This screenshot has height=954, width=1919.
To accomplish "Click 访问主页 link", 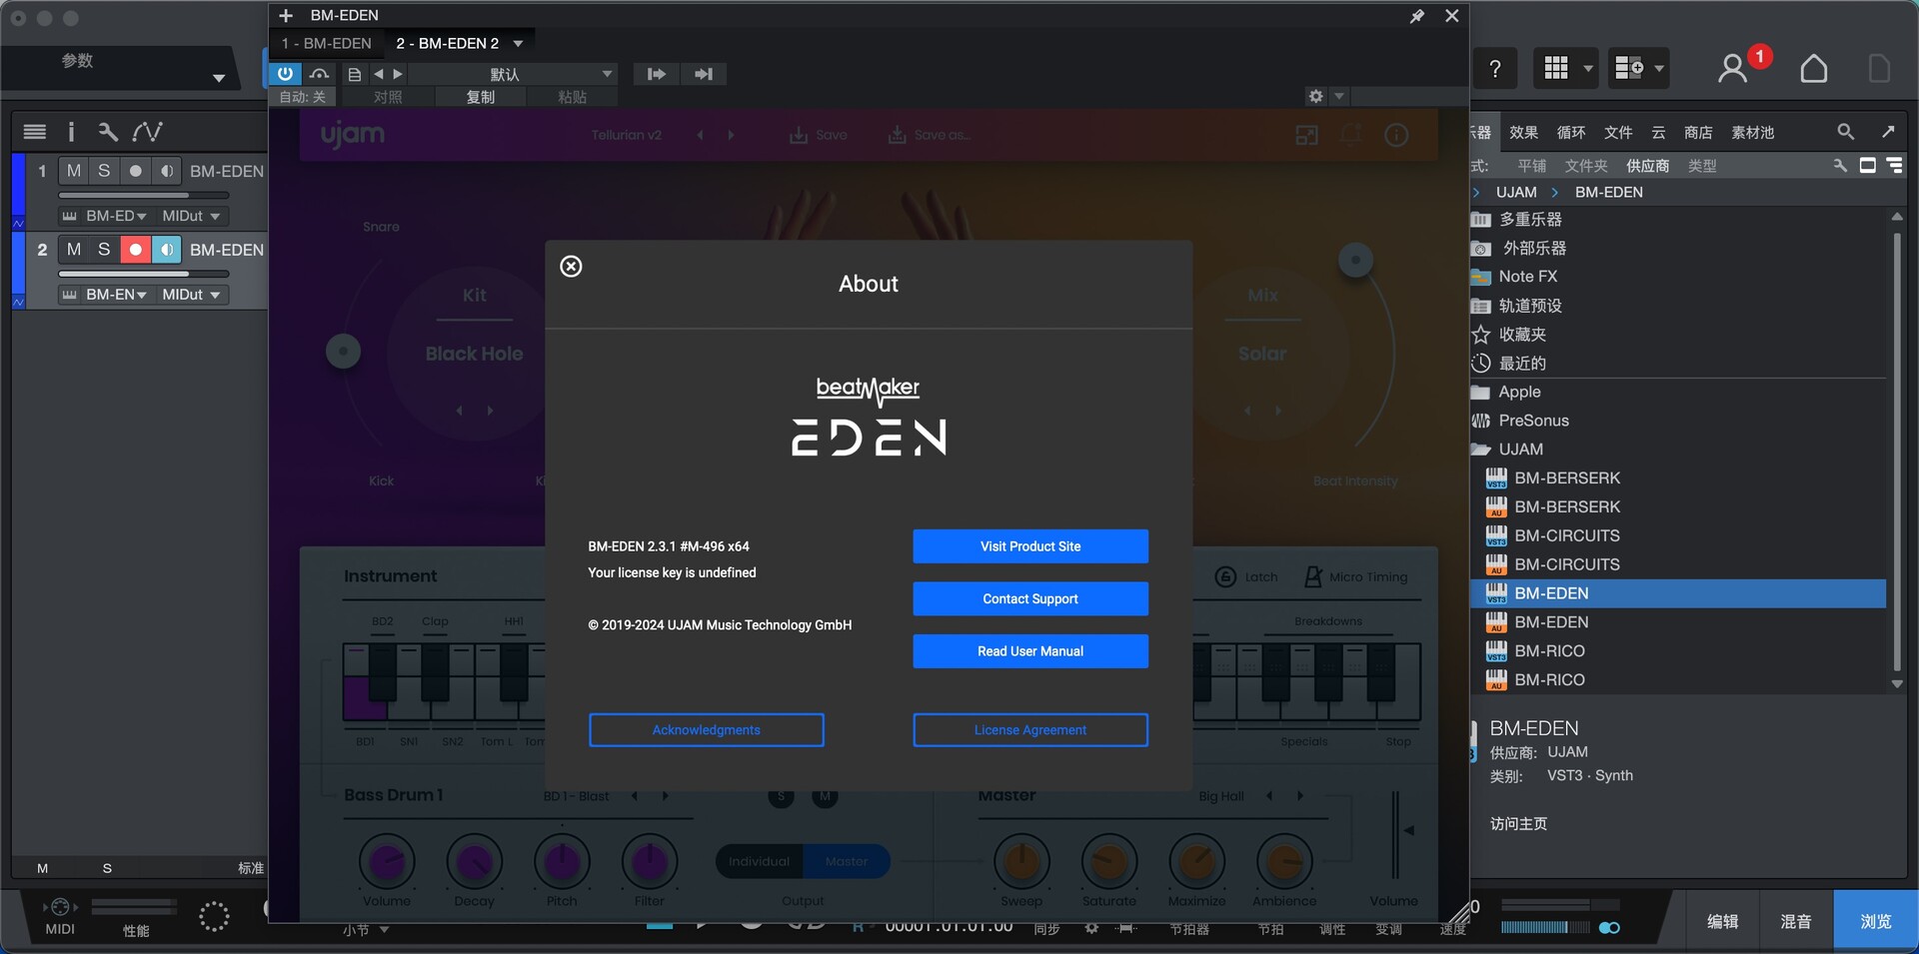I will 1518,824.
